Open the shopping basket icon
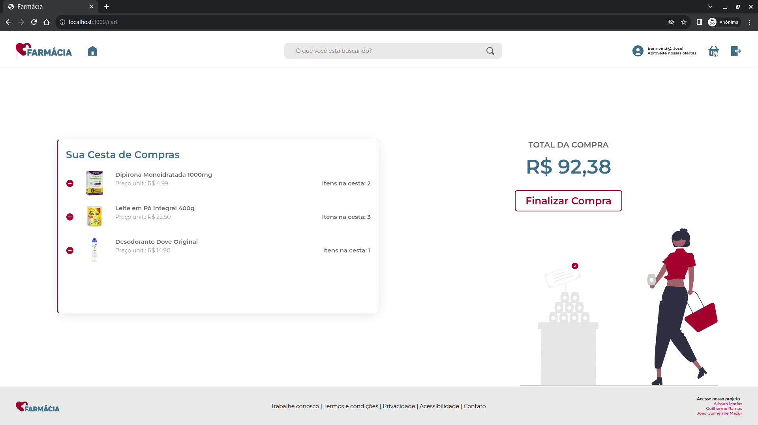 click(x=713, y=51)
